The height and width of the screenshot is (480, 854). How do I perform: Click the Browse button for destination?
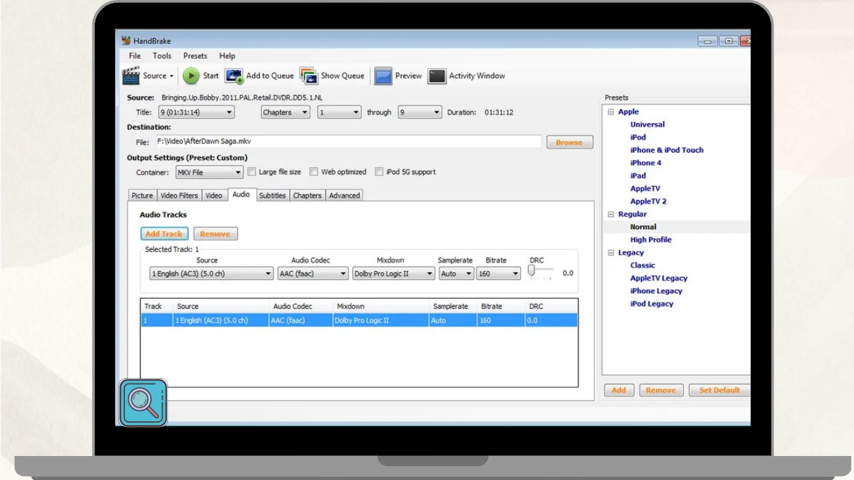[569, 143]
